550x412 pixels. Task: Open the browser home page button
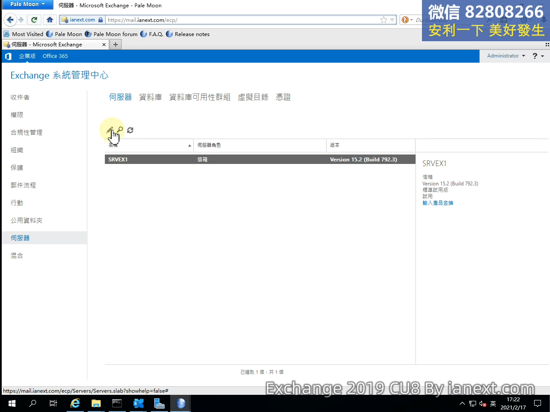tap(50, 20)
